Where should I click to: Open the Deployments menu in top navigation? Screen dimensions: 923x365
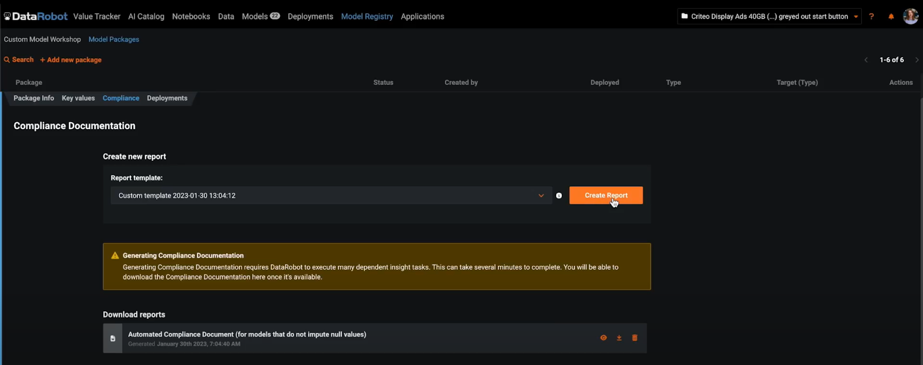click(310, 17)
